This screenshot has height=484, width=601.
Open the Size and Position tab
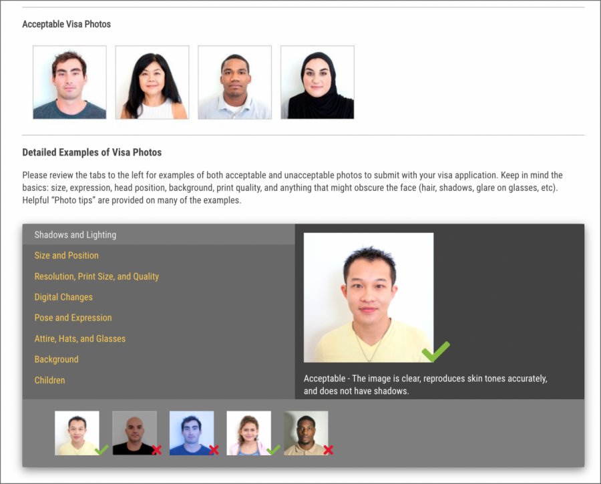(66, 256)
